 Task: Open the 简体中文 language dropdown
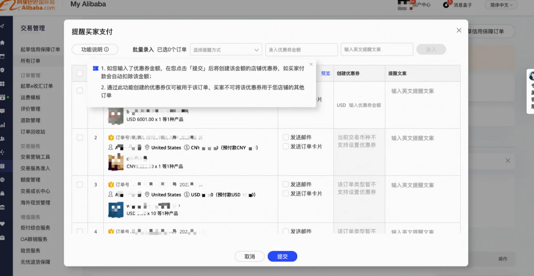[x=501, y=5]
